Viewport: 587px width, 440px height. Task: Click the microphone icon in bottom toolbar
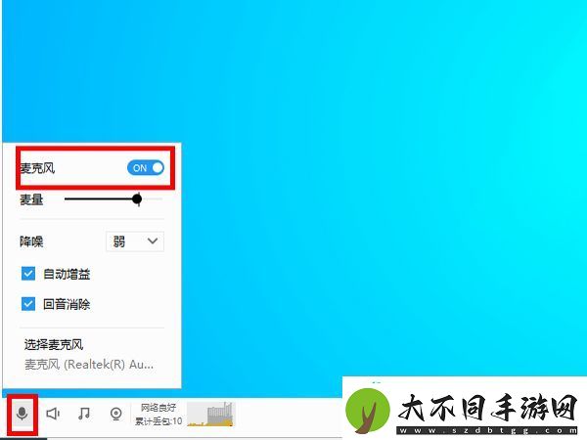pos(23,414)
